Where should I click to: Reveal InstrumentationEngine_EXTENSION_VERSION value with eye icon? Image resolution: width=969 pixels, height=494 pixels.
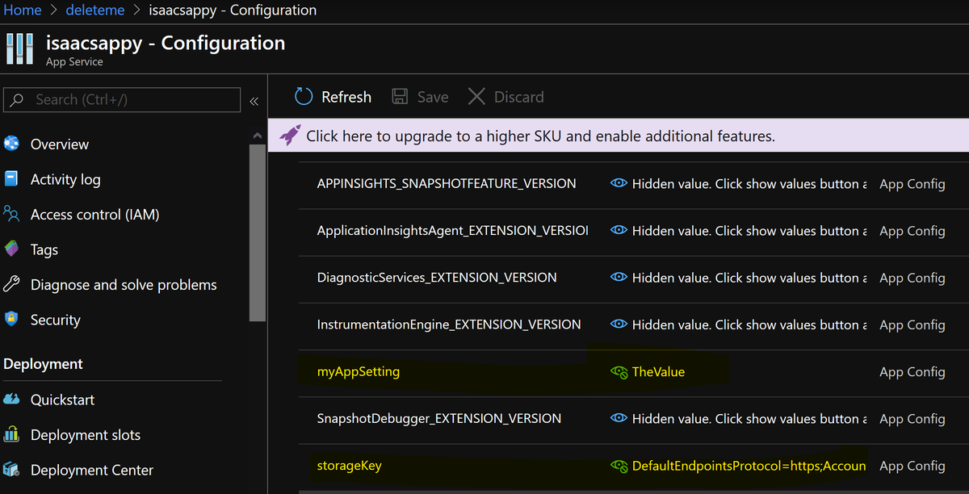pos(619,324)
